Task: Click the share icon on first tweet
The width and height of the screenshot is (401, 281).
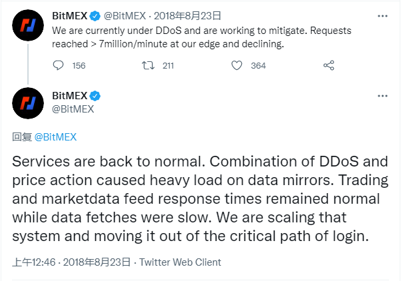Action: pos(328,65)
